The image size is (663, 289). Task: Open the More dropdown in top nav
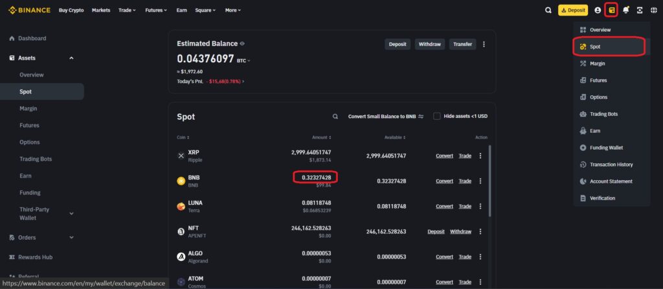point(233,10)
